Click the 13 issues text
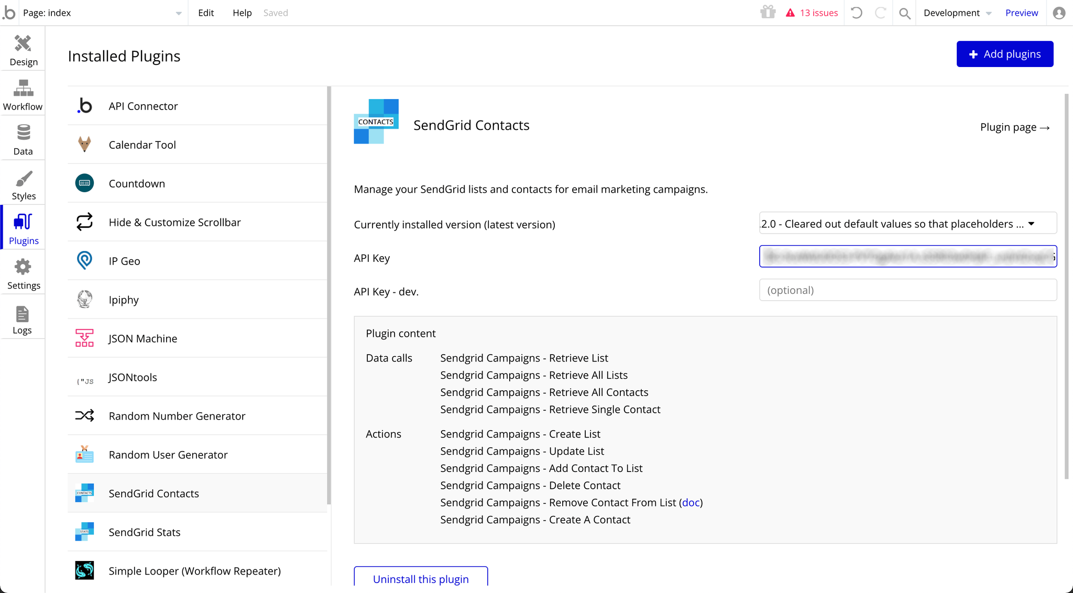This screenshot has height=593, width=1073. [819, 13]
